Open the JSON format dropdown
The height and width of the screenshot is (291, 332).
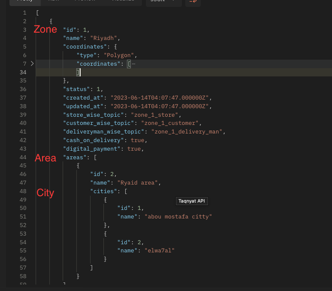[x=163, y=2]
